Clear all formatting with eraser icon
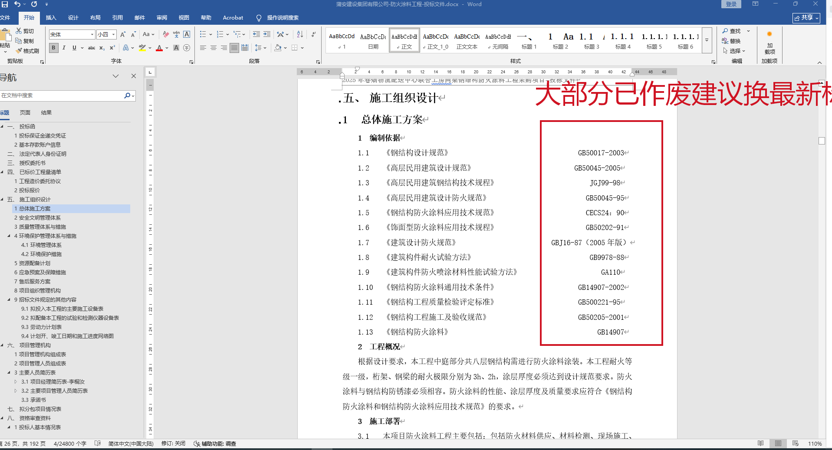 point(166,34)
